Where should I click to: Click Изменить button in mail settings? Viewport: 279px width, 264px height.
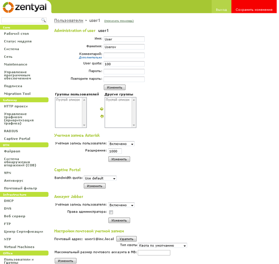(66, 261)
